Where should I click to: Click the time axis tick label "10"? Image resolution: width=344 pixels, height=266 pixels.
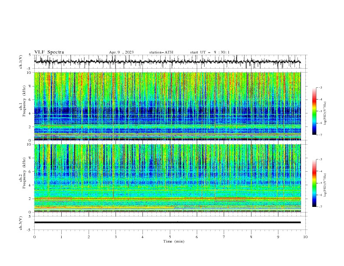click(x=305, y=237)
